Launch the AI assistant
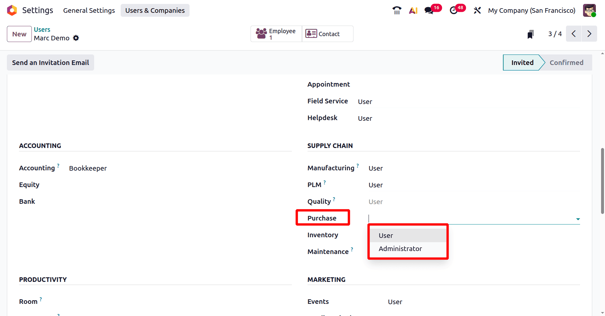Viewport: 605px width, 316px height. point(413,10)
